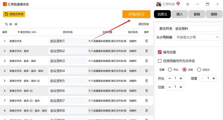This screenshot has width=223, height=120.
Task: Click new name field 会议资料2
Action: click(68, 51)
